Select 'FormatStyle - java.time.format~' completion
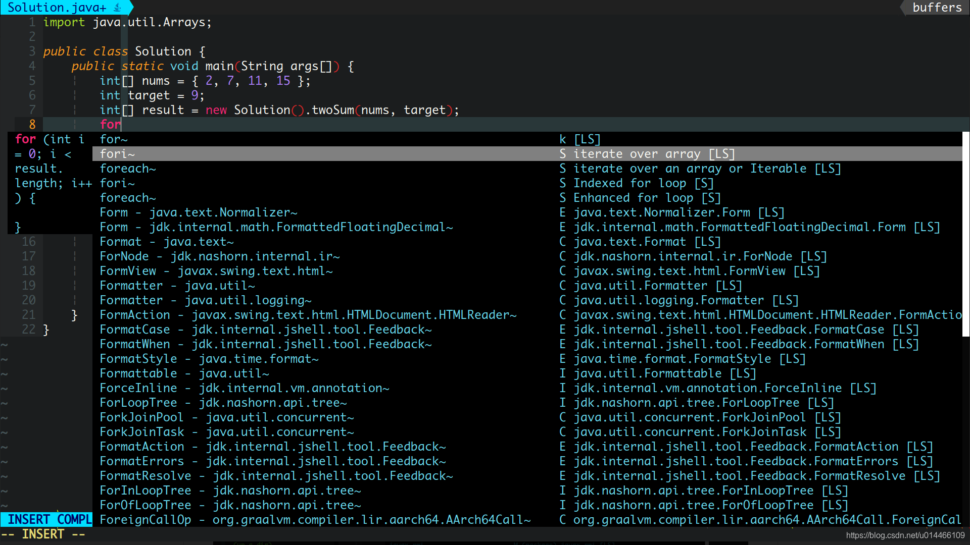 [x=527, y=359]
